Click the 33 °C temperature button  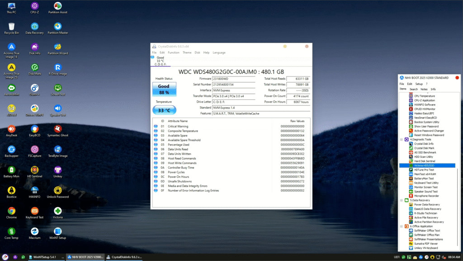(x=164, y=110)
